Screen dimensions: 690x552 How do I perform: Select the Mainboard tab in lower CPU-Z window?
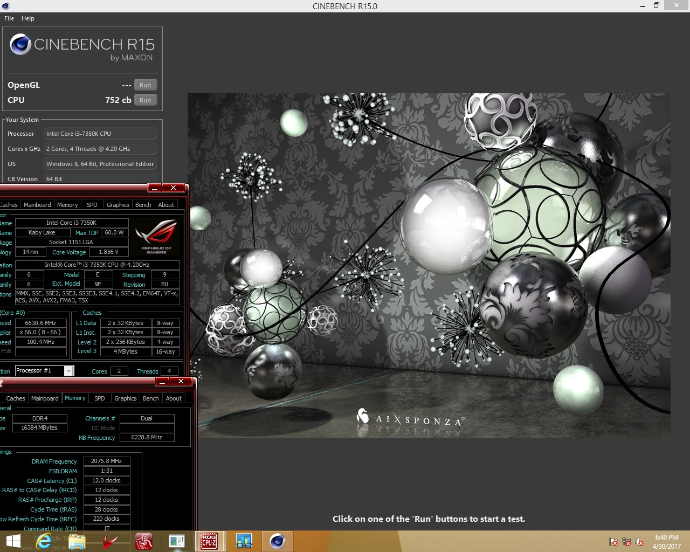45,398
